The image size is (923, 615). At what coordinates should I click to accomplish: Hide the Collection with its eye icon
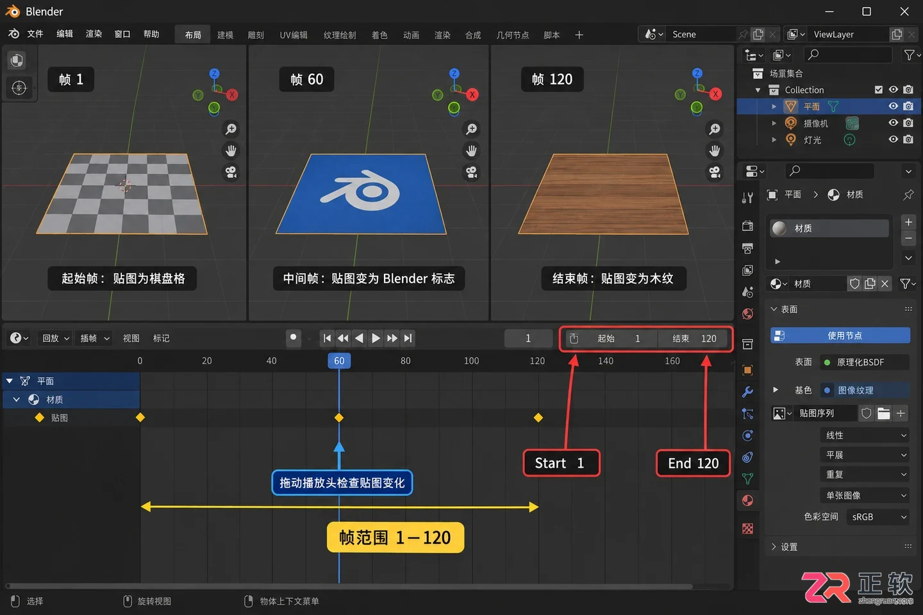tap(893, 90)
